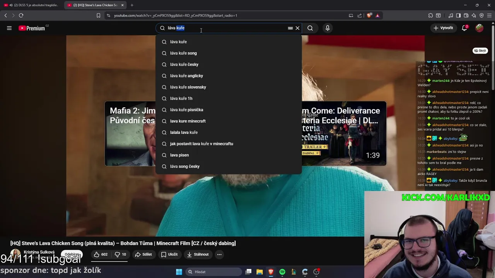Click the magnifier search button
The width and height of the screenshot is (495, 278).
(310, 28)
